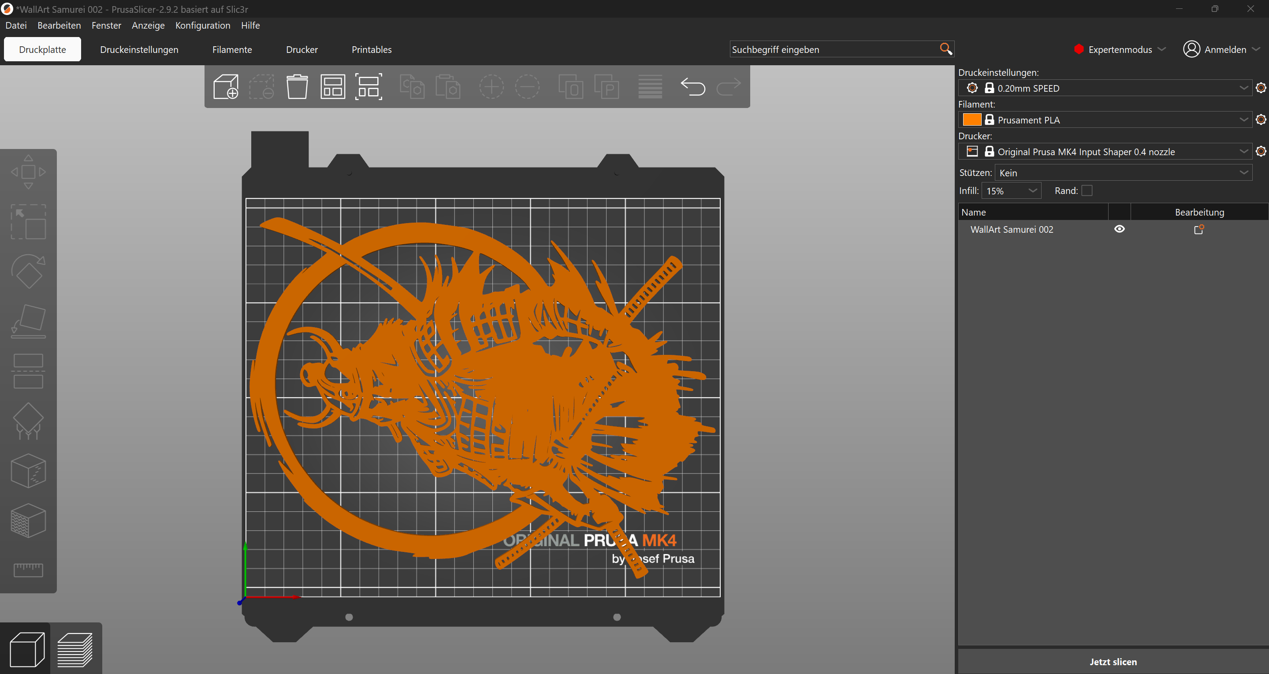Enable the Rand checkbox
Viewport: 1269px width, 674px height.
pyautogui.click(x=1087, y=191)
